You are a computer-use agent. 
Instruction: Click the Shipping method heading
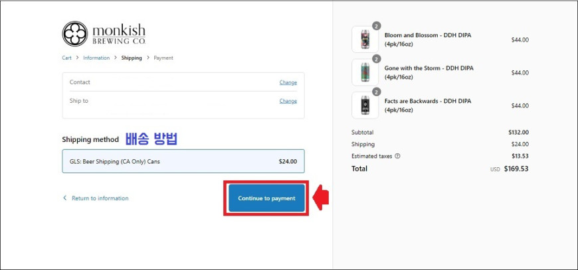click(90, 139)
